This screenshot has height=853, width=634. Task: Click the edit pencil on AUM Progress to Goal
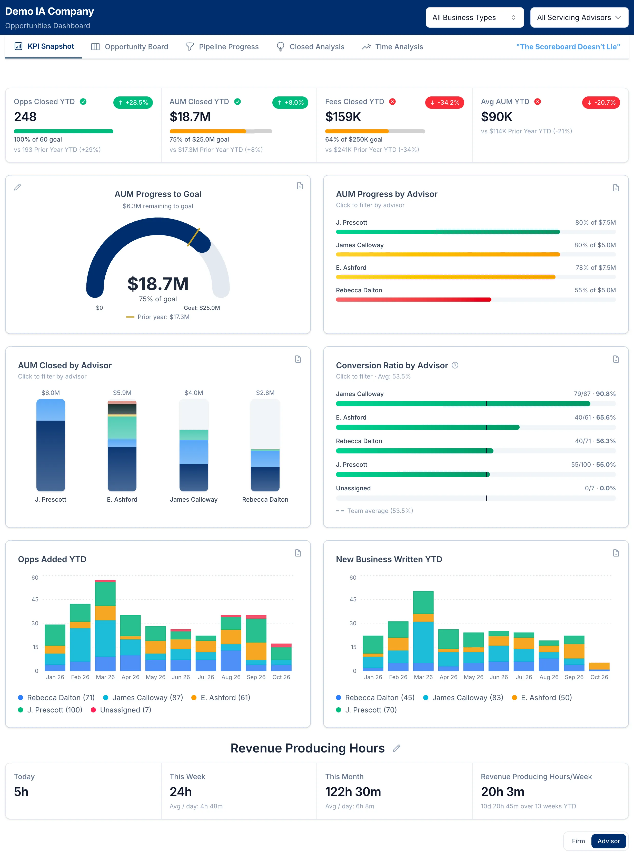click(x=17, y=187)
